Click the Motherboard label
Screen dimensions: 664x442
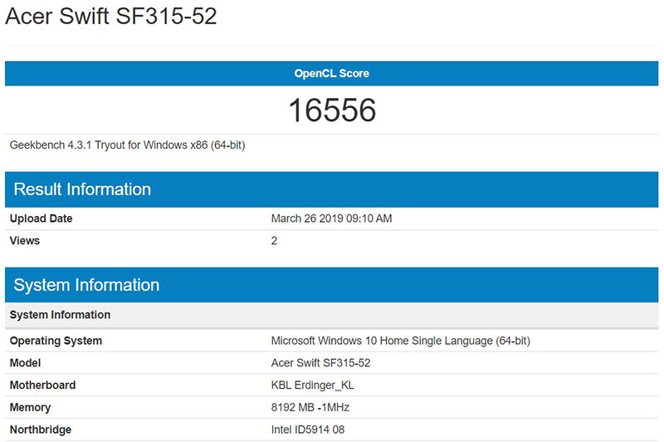point(43,386)
